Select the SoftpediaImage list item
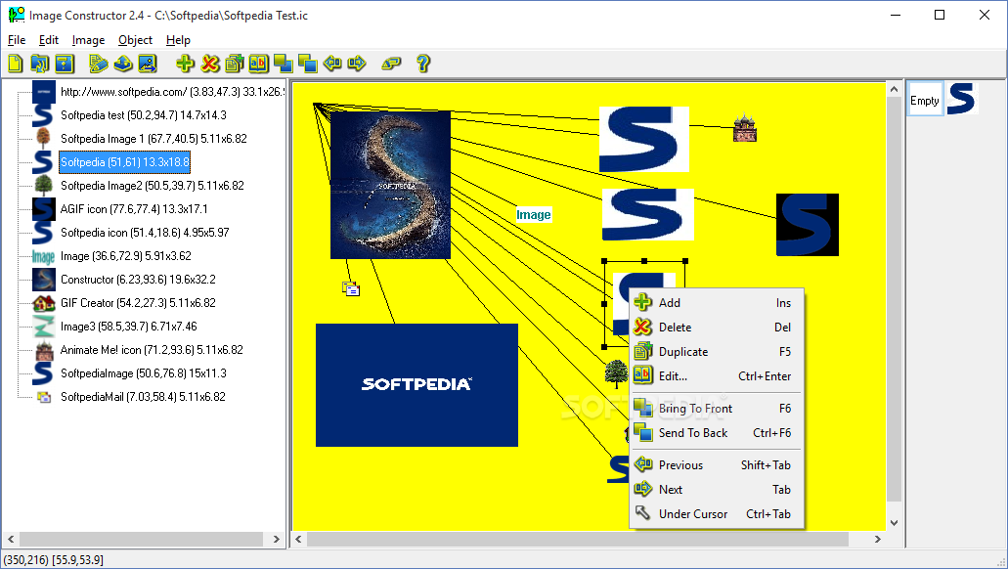The height and width of the screenshot is (569, 1008). [144, 373]
